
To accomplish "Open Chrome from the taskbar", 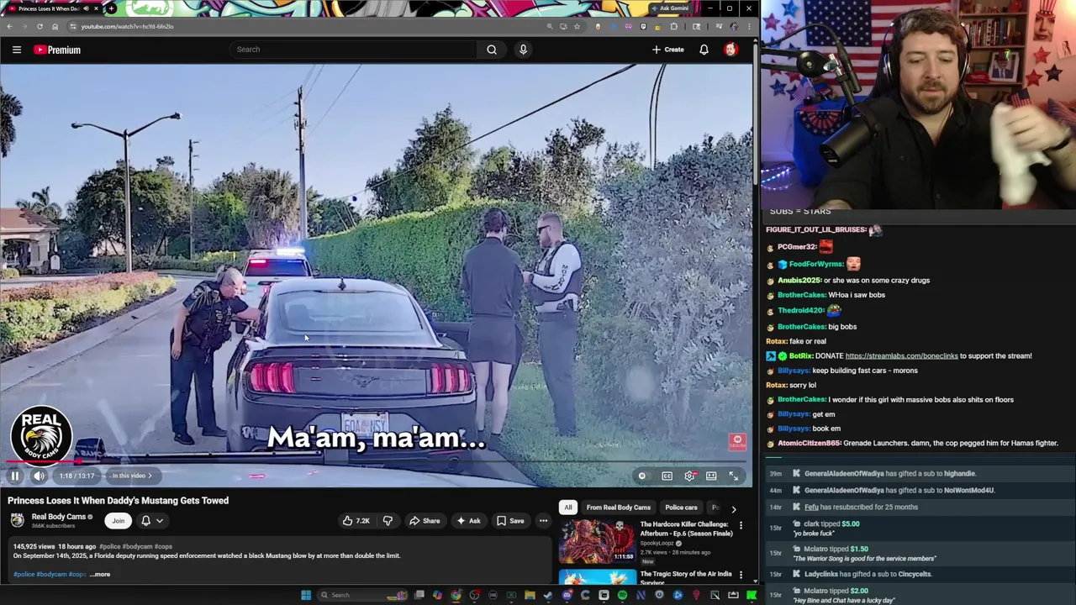I will [x=456, y=595].
